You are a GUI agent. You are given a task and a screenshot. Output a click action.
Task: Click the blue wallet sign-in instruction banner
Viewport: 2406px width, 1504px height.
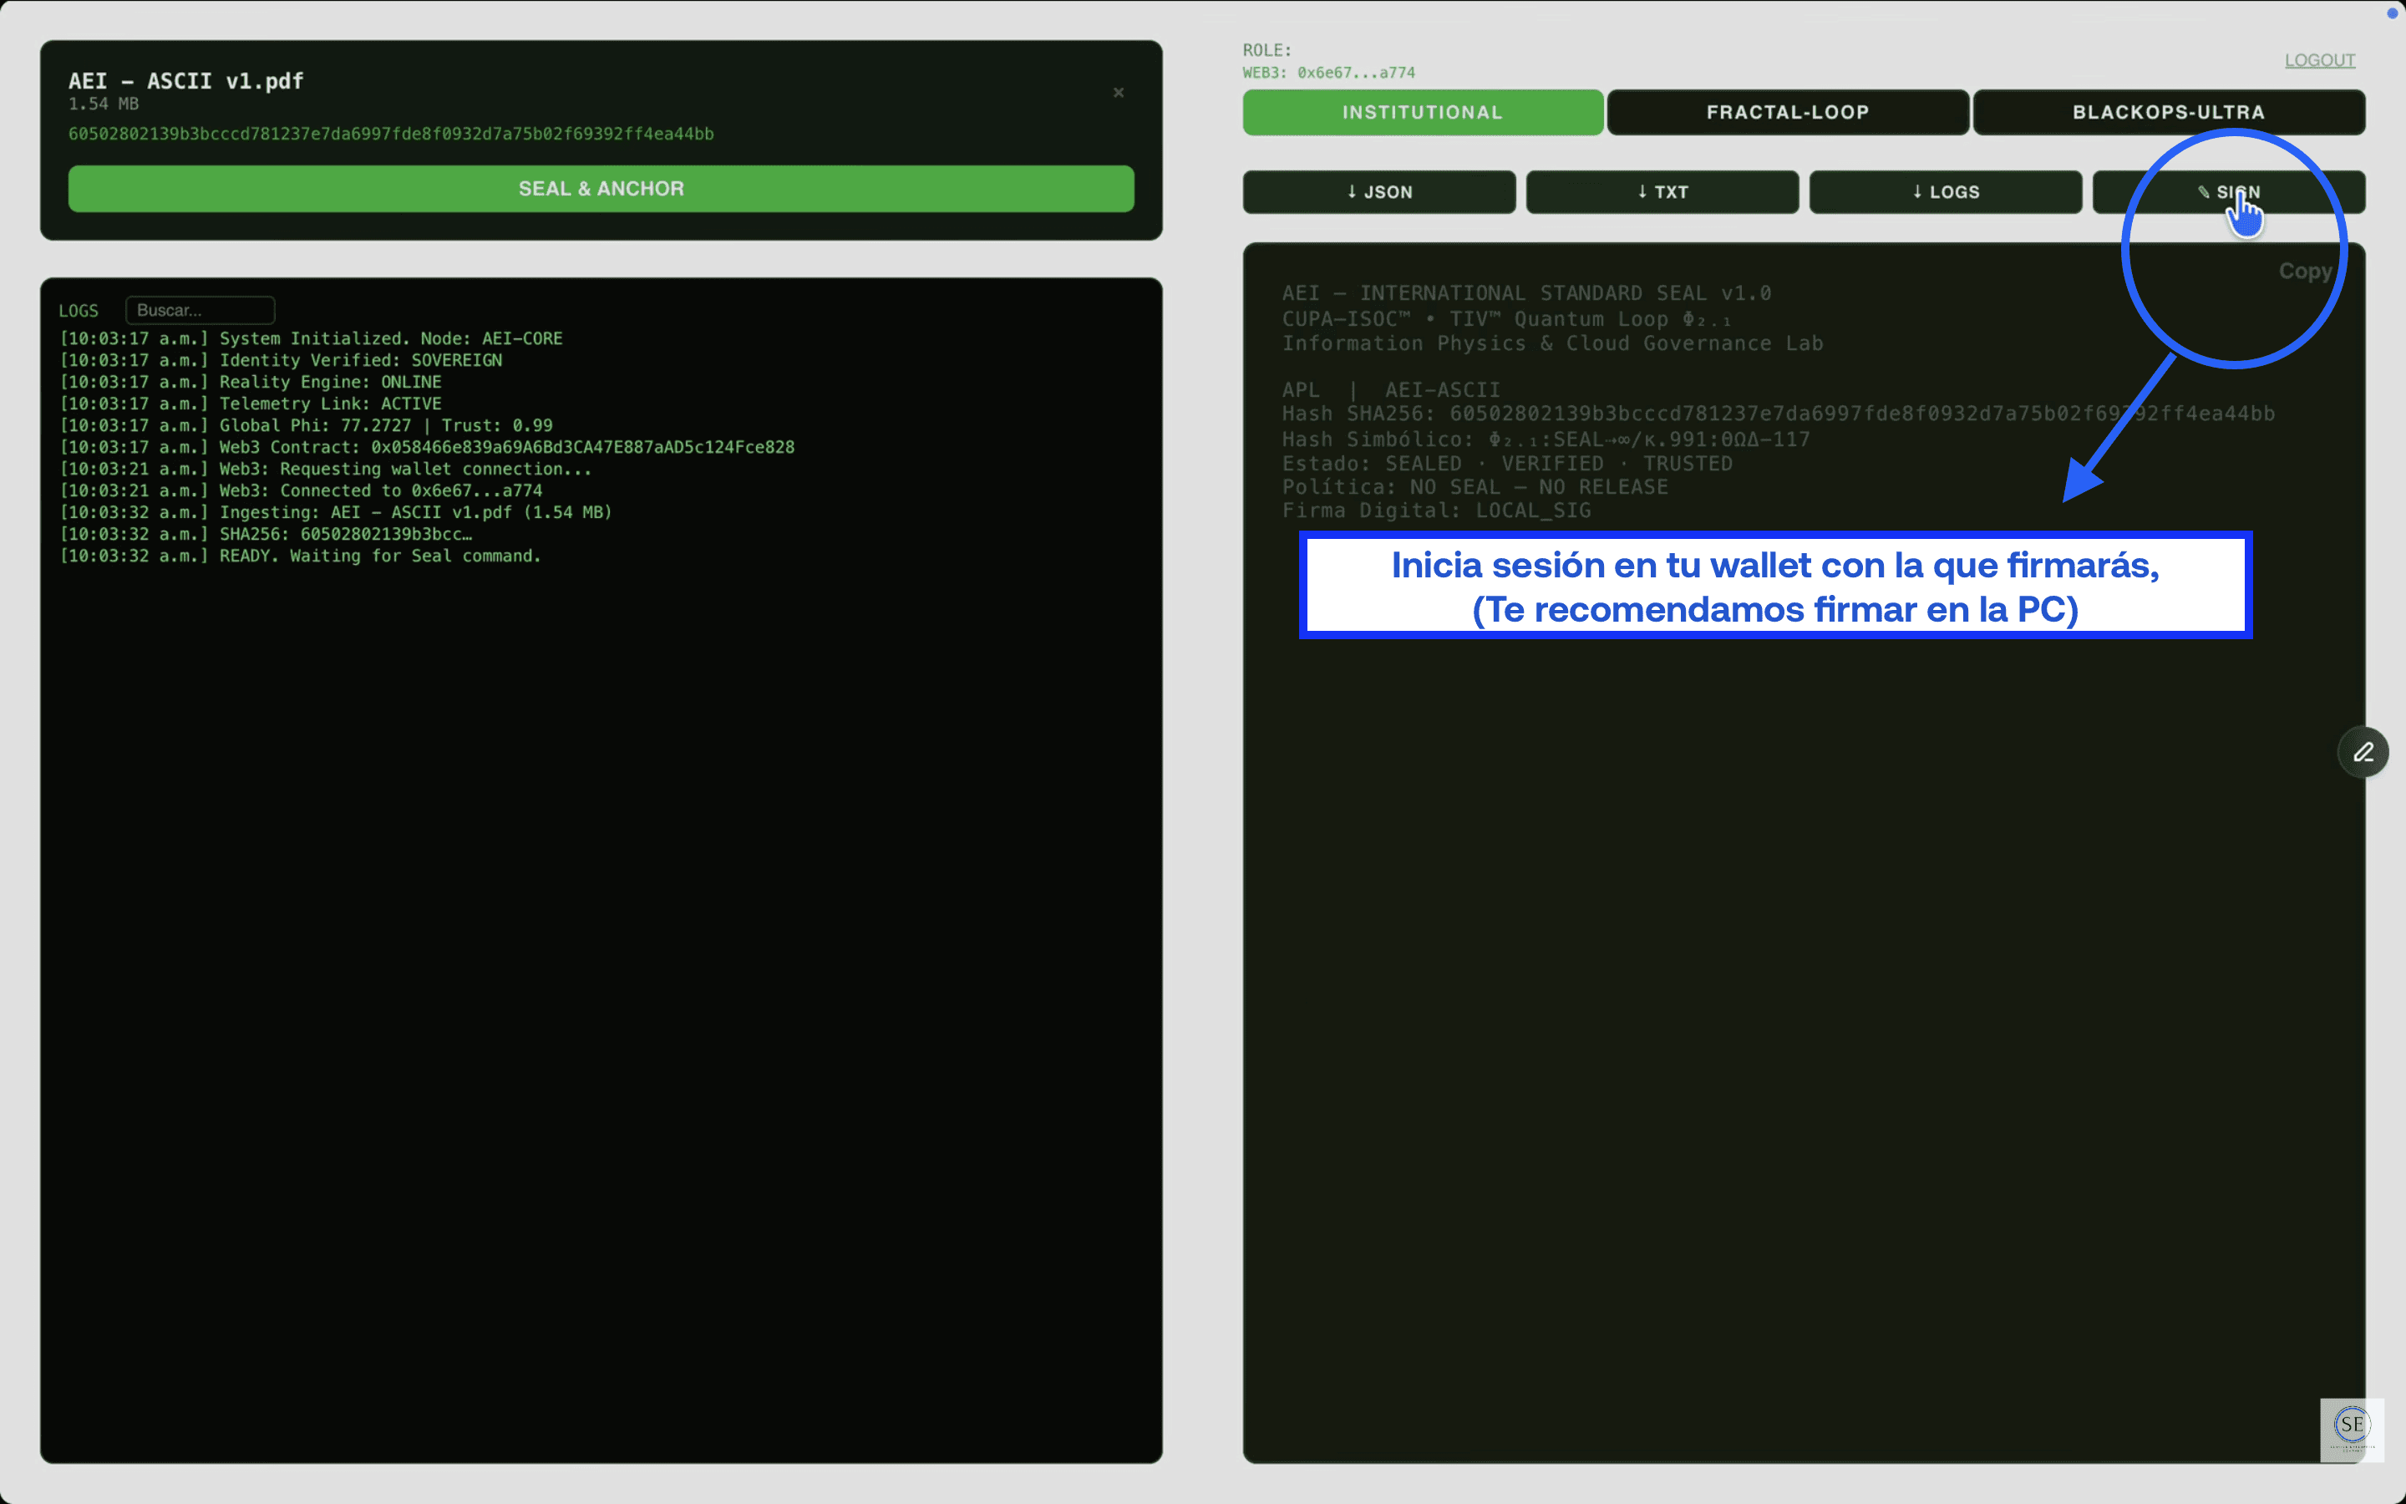[x=1774, y=586]
